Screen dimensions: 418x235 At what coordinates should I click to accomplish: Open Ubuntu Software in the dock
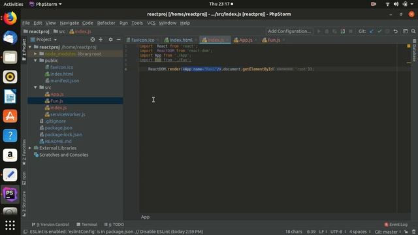click(x=10, y=116)
